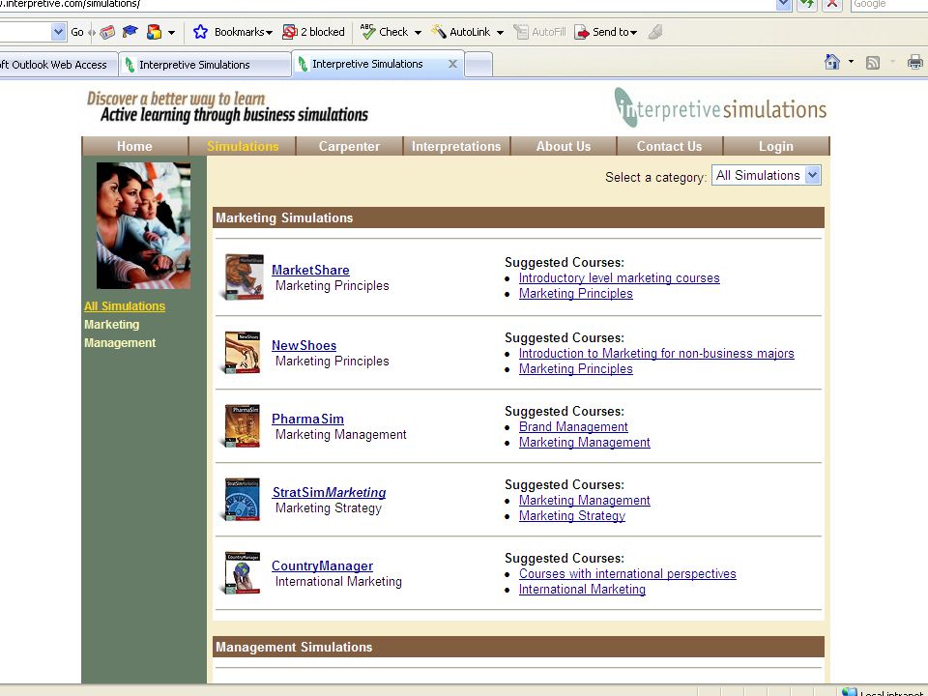
Task: Click the graduation cap toolbar icon
Action: (130, 32)
